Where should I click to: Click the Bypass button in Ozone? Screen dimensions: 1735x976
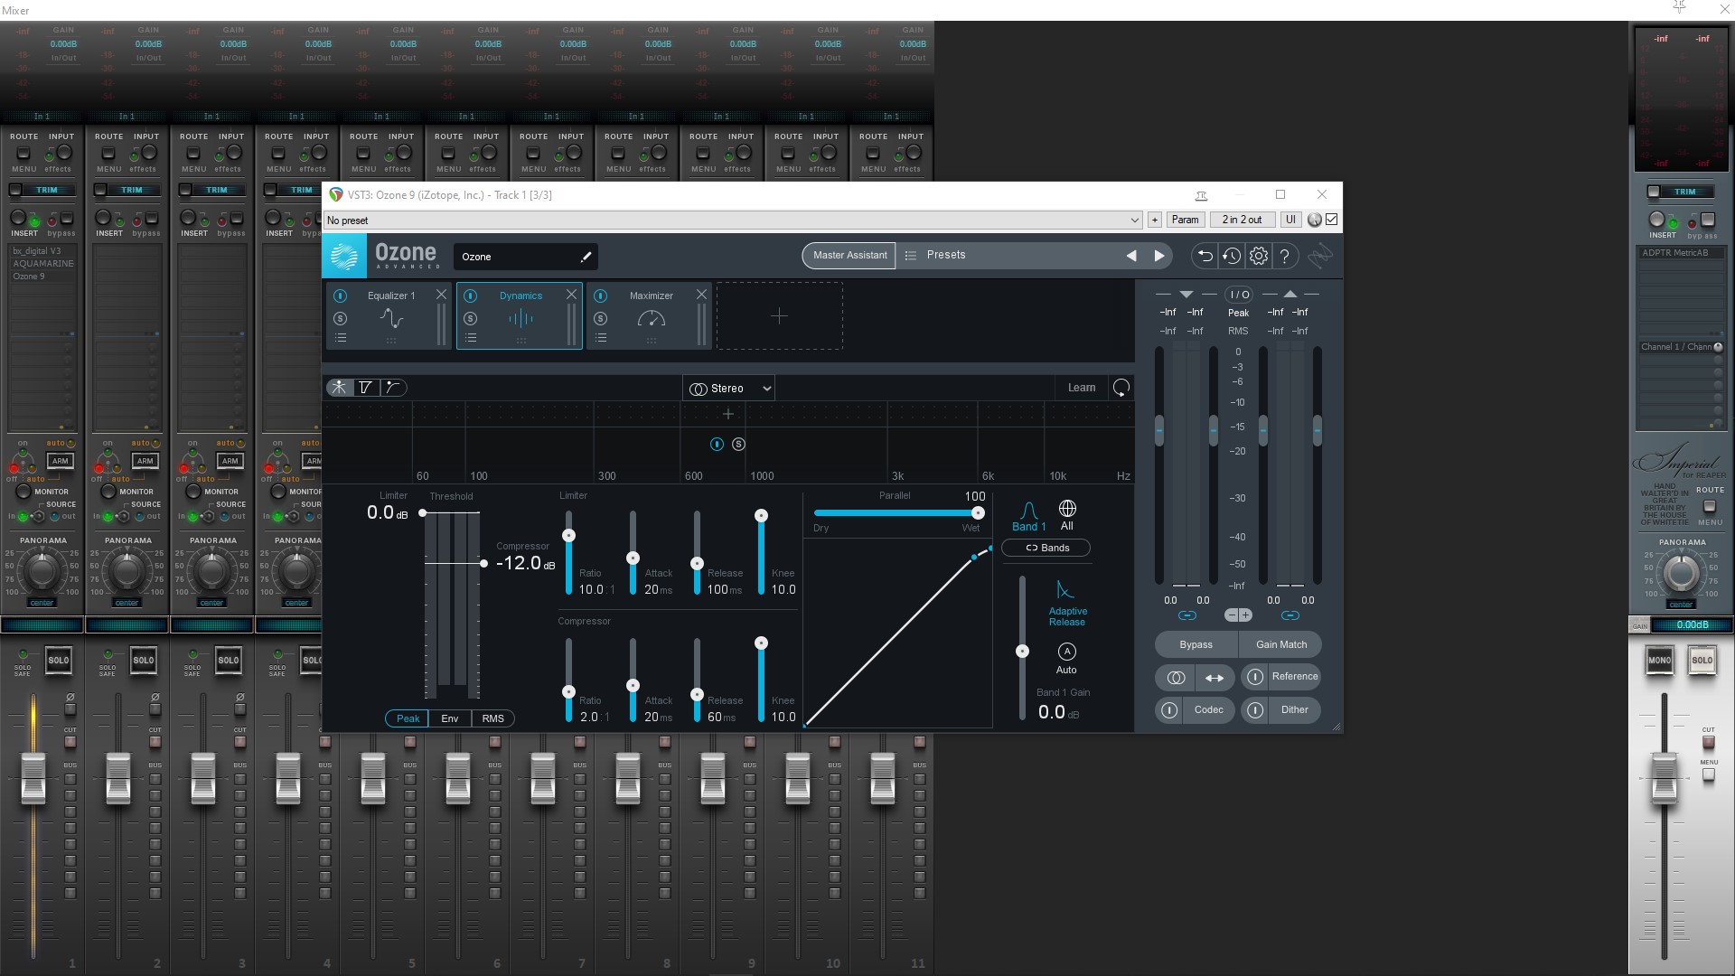[1196, 644]
